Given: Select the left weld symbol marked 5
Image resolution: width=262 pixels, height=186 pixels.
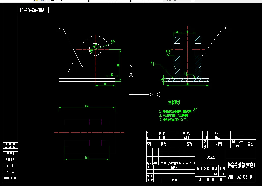Looking at the screenshot, I should 154,63.
